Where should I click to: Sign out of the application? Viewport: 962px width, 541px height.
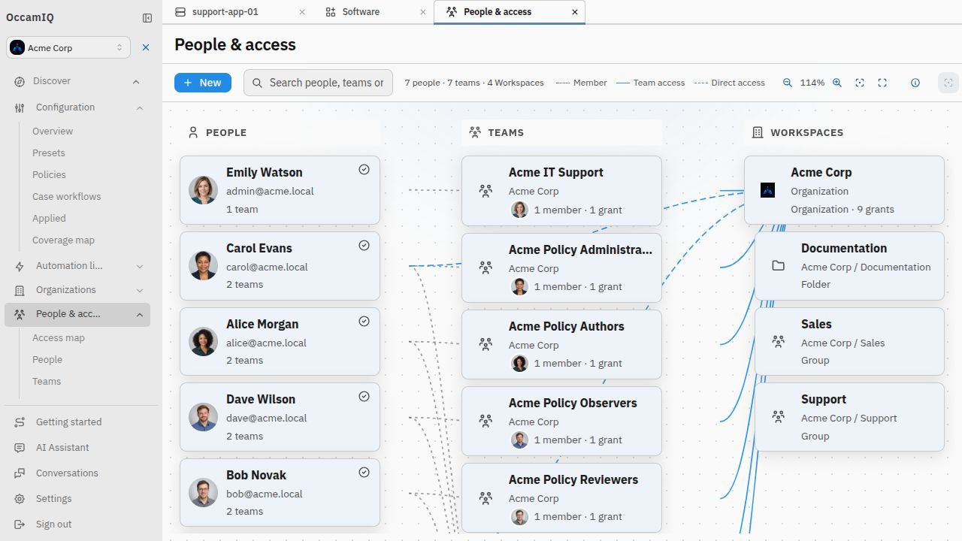tap(53, 524)
